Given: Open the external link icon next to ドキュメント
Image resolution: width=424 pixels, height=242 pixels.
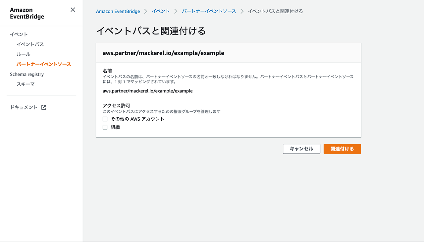Looking at the screenshot, I should pyautogui.click(x=44, y=107).
